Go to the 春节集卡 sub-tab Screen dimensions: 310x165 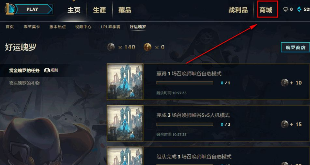pos(31,27)
